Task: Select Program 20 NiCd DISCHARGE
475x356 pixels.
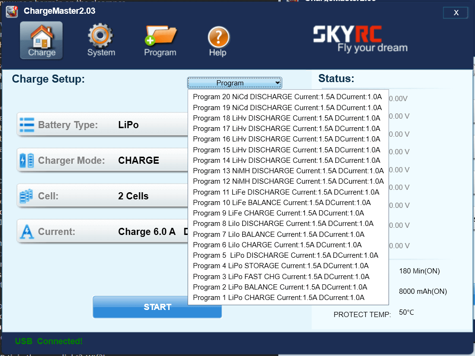Action: (x=287, y=97)
